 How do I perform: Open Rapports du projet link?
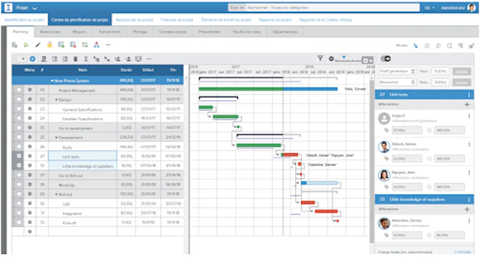click(275, 20)
